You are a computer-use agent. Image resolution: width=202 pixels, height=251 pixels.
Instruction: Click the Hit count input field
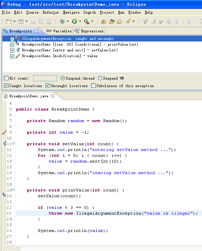[x=45, y=78]
